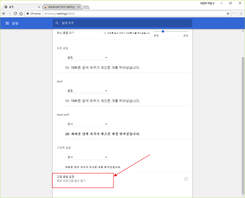Open the standard font dropdown

point(88,58)
